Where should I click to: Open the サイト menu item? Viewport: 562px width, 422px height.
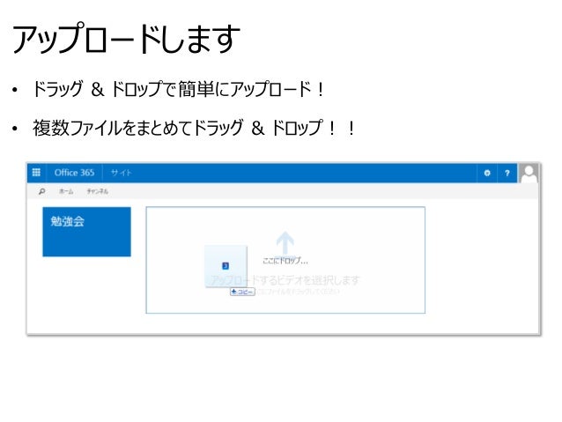(x=122, y=173)
